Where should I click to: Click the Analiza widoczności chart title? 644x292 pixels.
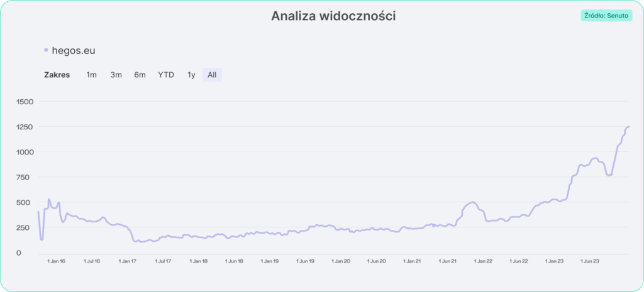pos(333,16)
